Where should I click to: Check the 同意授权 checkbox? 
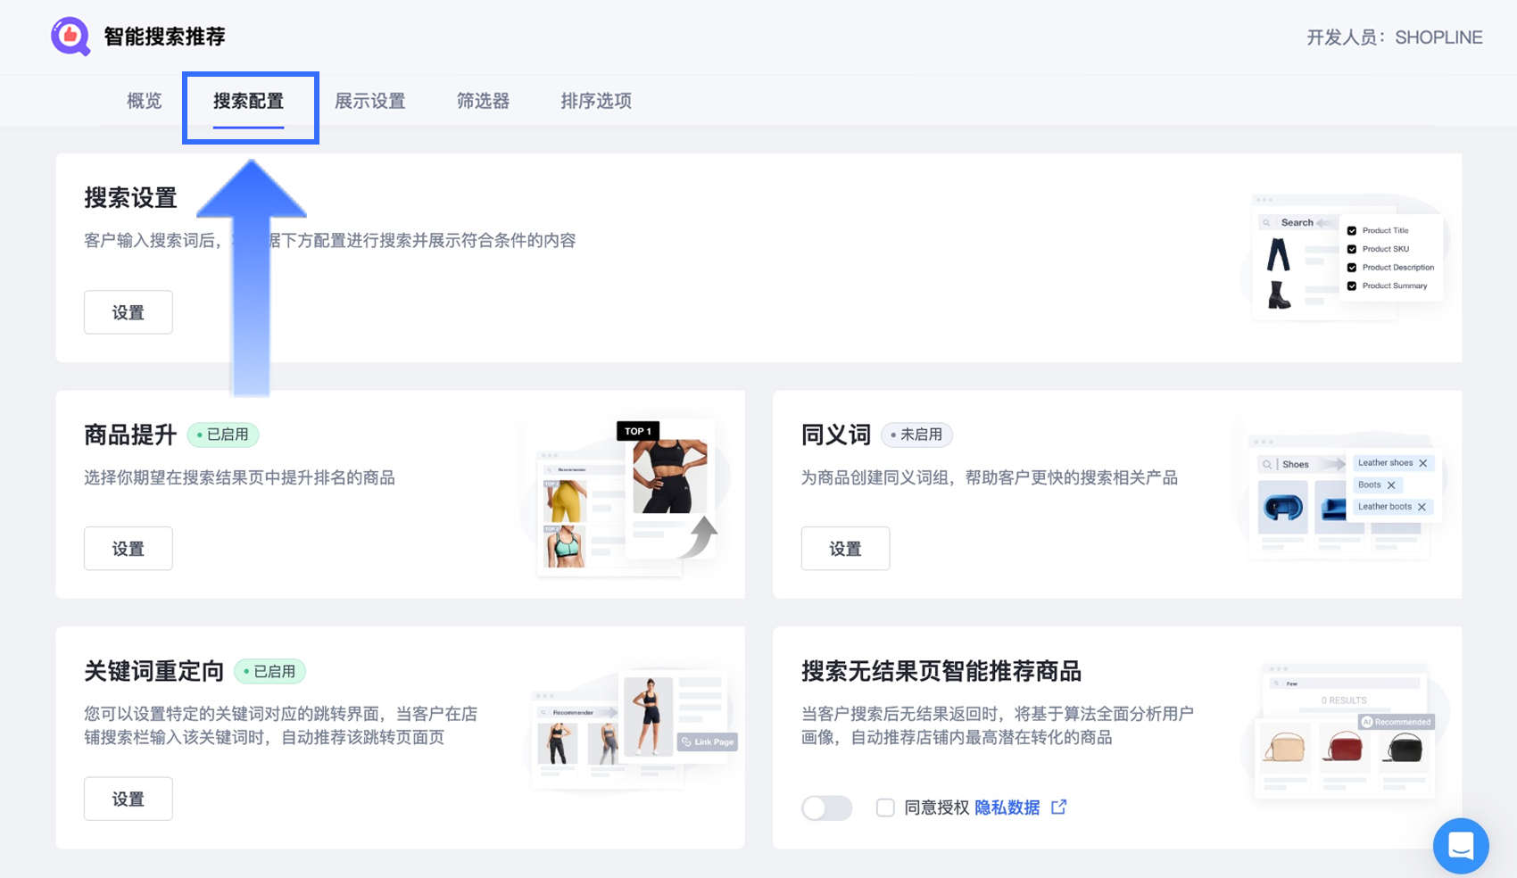point(885,808)
